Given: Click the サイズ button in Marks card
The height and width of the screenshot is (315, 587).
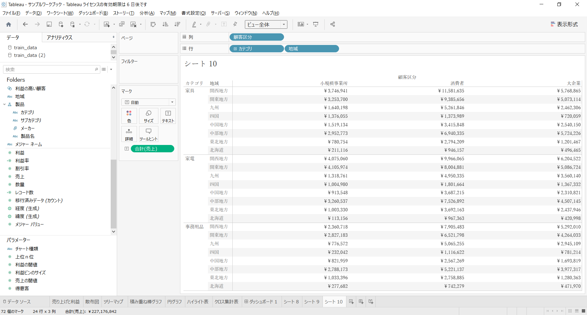Looking at the screenshot, I should click(149, 116).
